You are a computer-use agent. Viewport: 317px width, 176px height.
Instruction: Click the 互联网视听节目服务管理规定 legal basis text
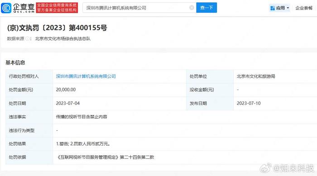pos(88,157)
